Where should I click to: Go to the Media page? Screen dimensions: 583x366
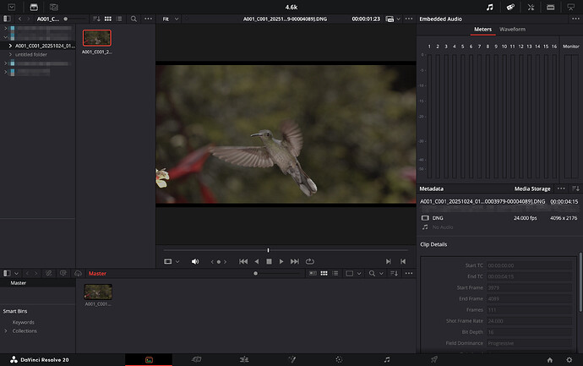click(x=149, y=360)
